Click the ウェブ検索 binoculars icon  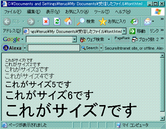click(x=83, y=40)
